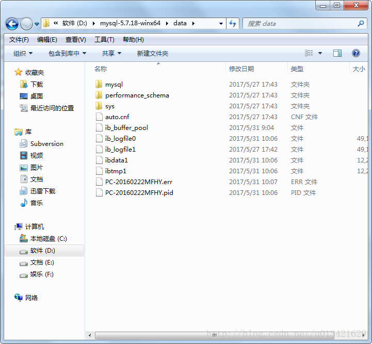This screenshot has height=344, width=372.
Task: Click the 网络 network icon
Action: (x=18, y=297)
